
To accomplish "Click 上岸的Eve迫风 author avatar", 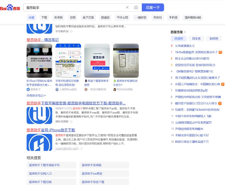I will [57, 90].
